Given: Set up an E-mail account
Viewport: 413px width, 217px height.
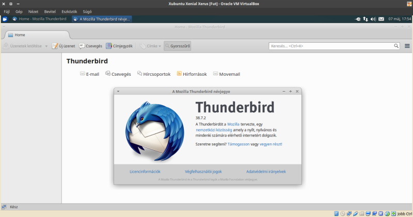Looking at the screenshot, I should (89, 74).
